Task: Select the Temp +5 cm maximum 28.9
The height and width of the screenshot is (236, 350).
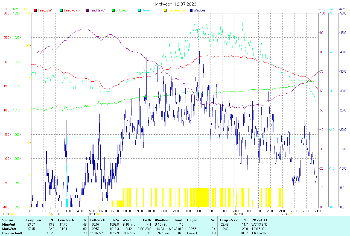Action: point(244,229)
